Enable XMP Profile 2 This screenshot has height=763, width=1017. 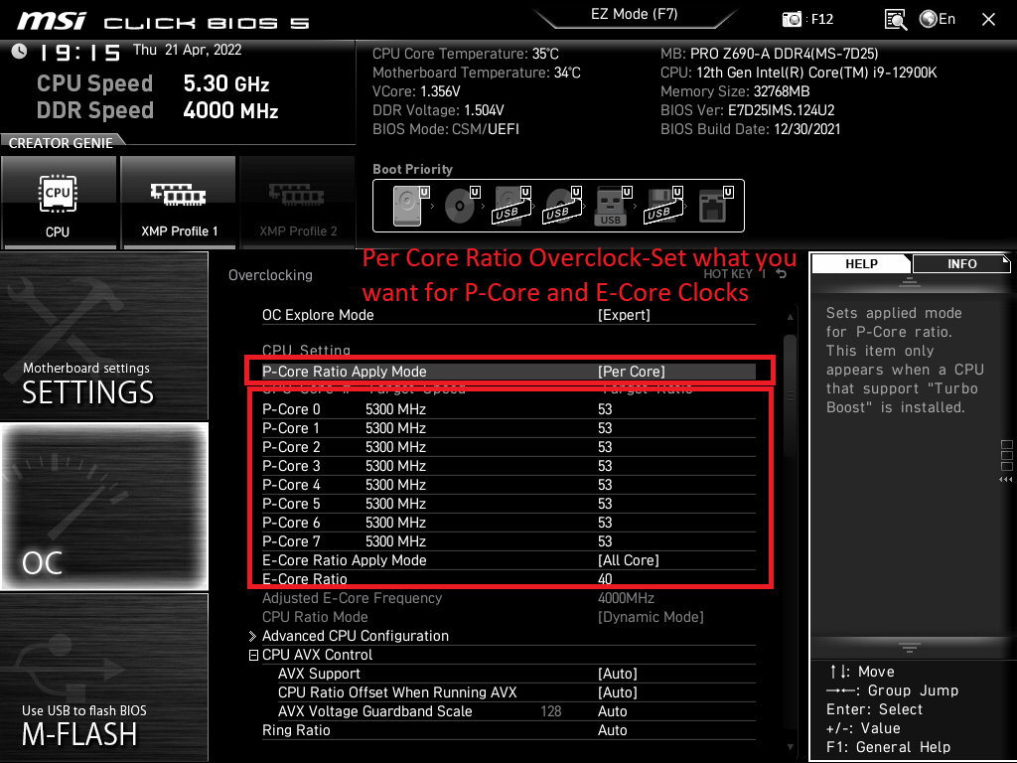point(298,203)
